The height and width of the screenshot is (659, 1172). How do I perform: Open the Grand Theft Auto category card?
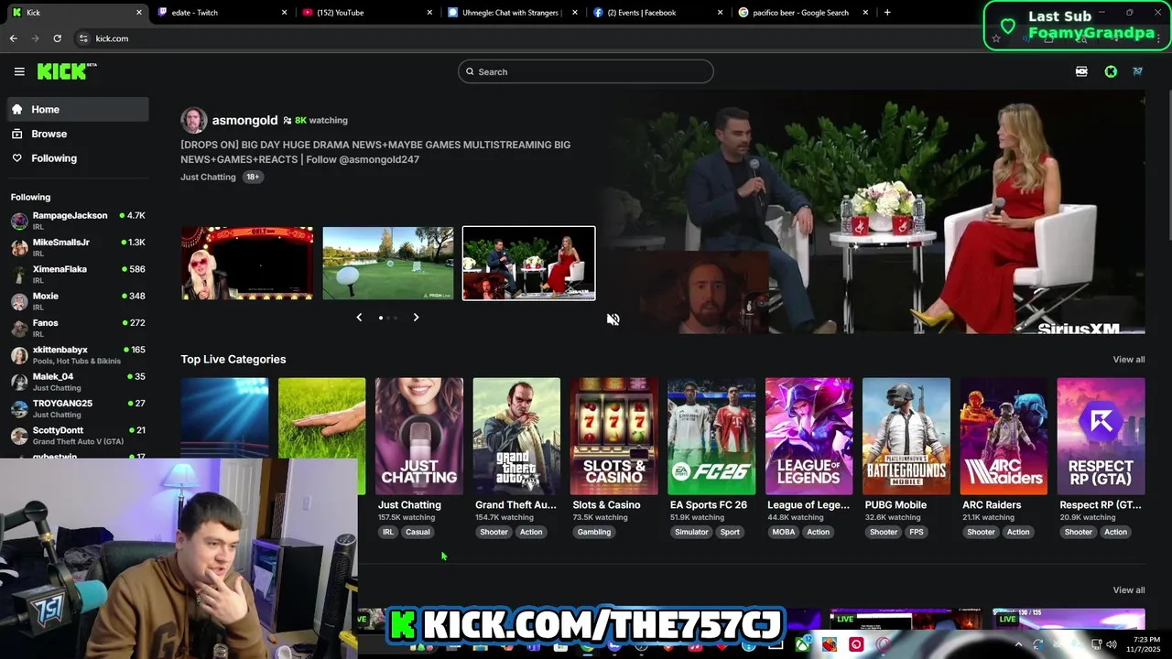[516, 437]
